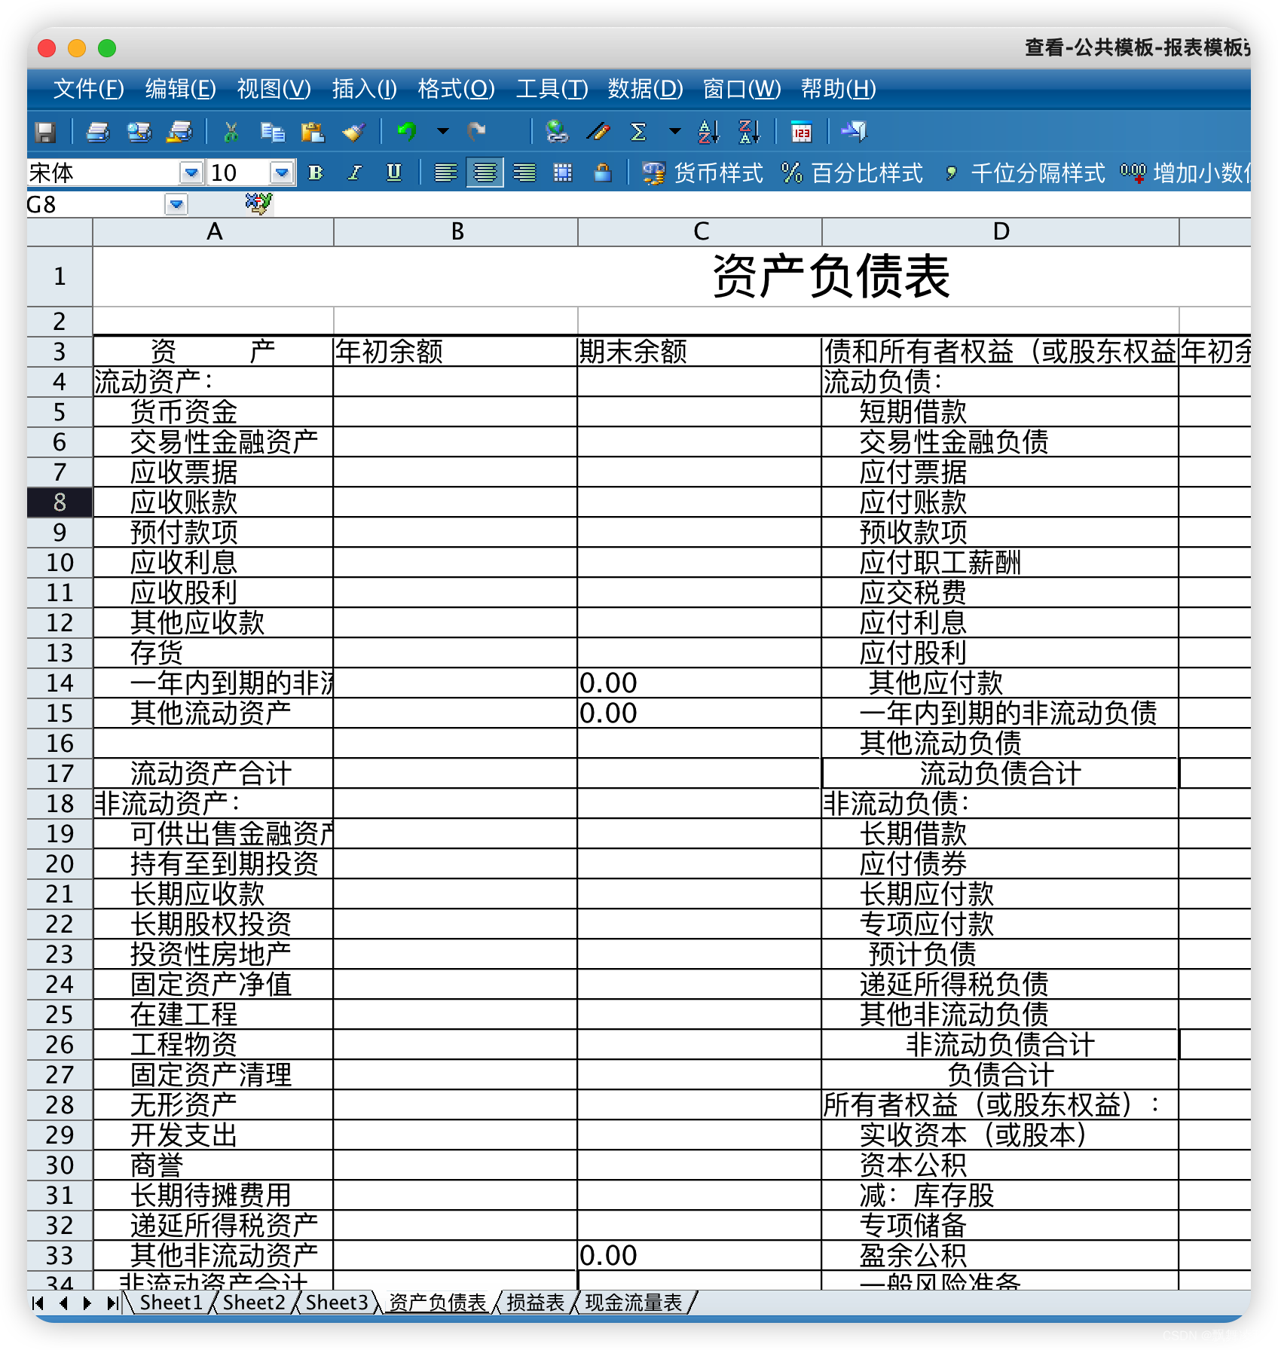
Task: Apply currency style (货币样式)
Action: point(702,173)
